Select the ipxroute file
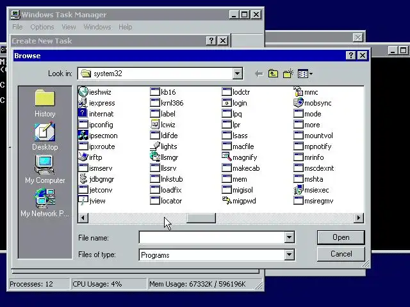 (x=97, y=146)
